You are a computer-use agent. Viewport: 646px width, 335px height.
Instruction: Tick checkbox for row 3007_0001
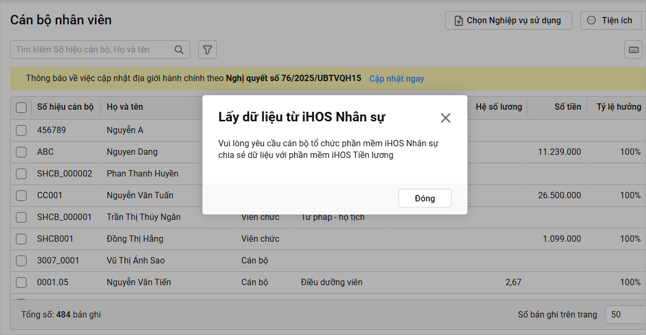21,261
